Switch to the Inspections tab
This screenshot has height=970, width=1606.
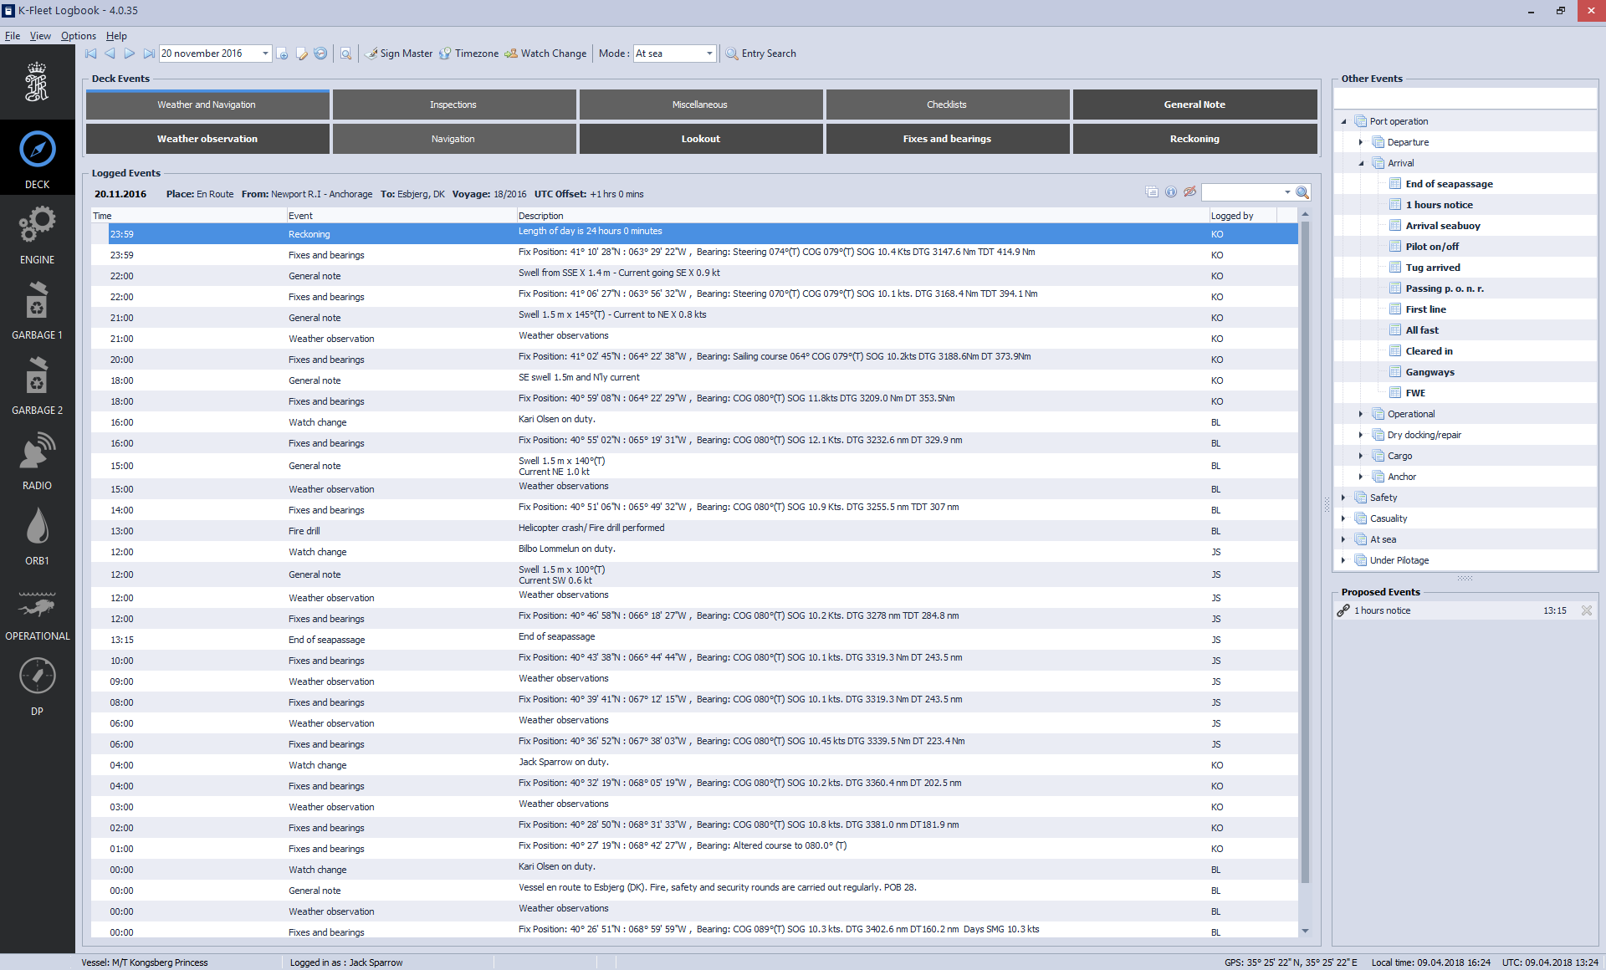tap(453, 105)
